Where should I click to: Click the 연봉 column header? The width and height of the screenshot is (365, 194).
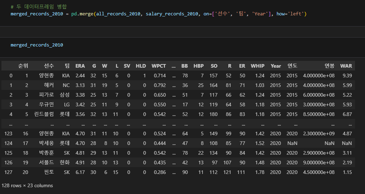pyautogui.click(x=329, y=66)
